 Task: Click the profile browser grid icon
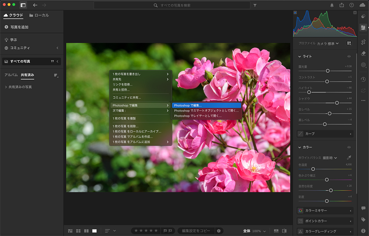[x=349, y=43]
